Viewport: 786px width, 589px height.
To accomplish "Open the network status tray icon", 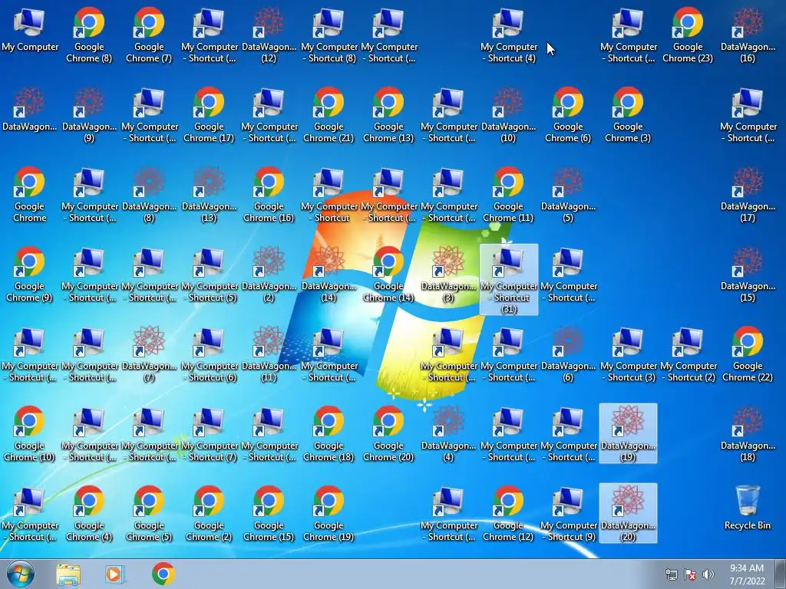I will coord(671,574).
